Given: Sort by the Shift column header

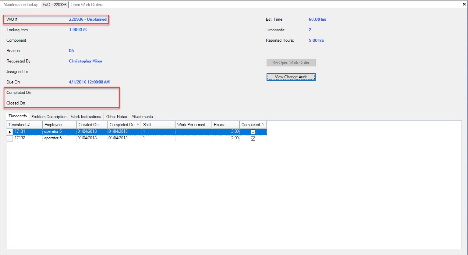Looking at the screenshot, I should coord(158,124).
